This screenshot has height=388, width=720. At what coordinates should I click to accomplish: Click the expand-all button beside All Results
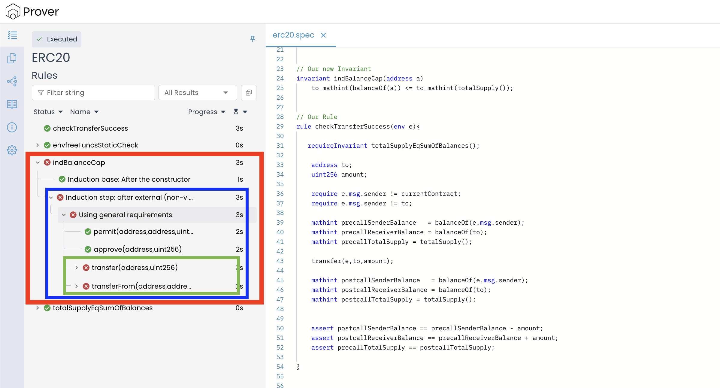click(x=249, y=92)
